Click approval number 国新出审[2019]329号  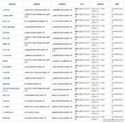pos(82,33)
